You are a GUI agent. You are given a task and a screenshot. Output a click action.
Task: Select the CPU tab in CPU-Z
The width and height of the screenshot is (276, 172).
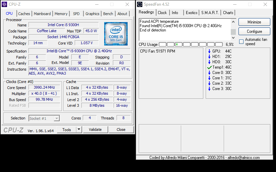9,13
